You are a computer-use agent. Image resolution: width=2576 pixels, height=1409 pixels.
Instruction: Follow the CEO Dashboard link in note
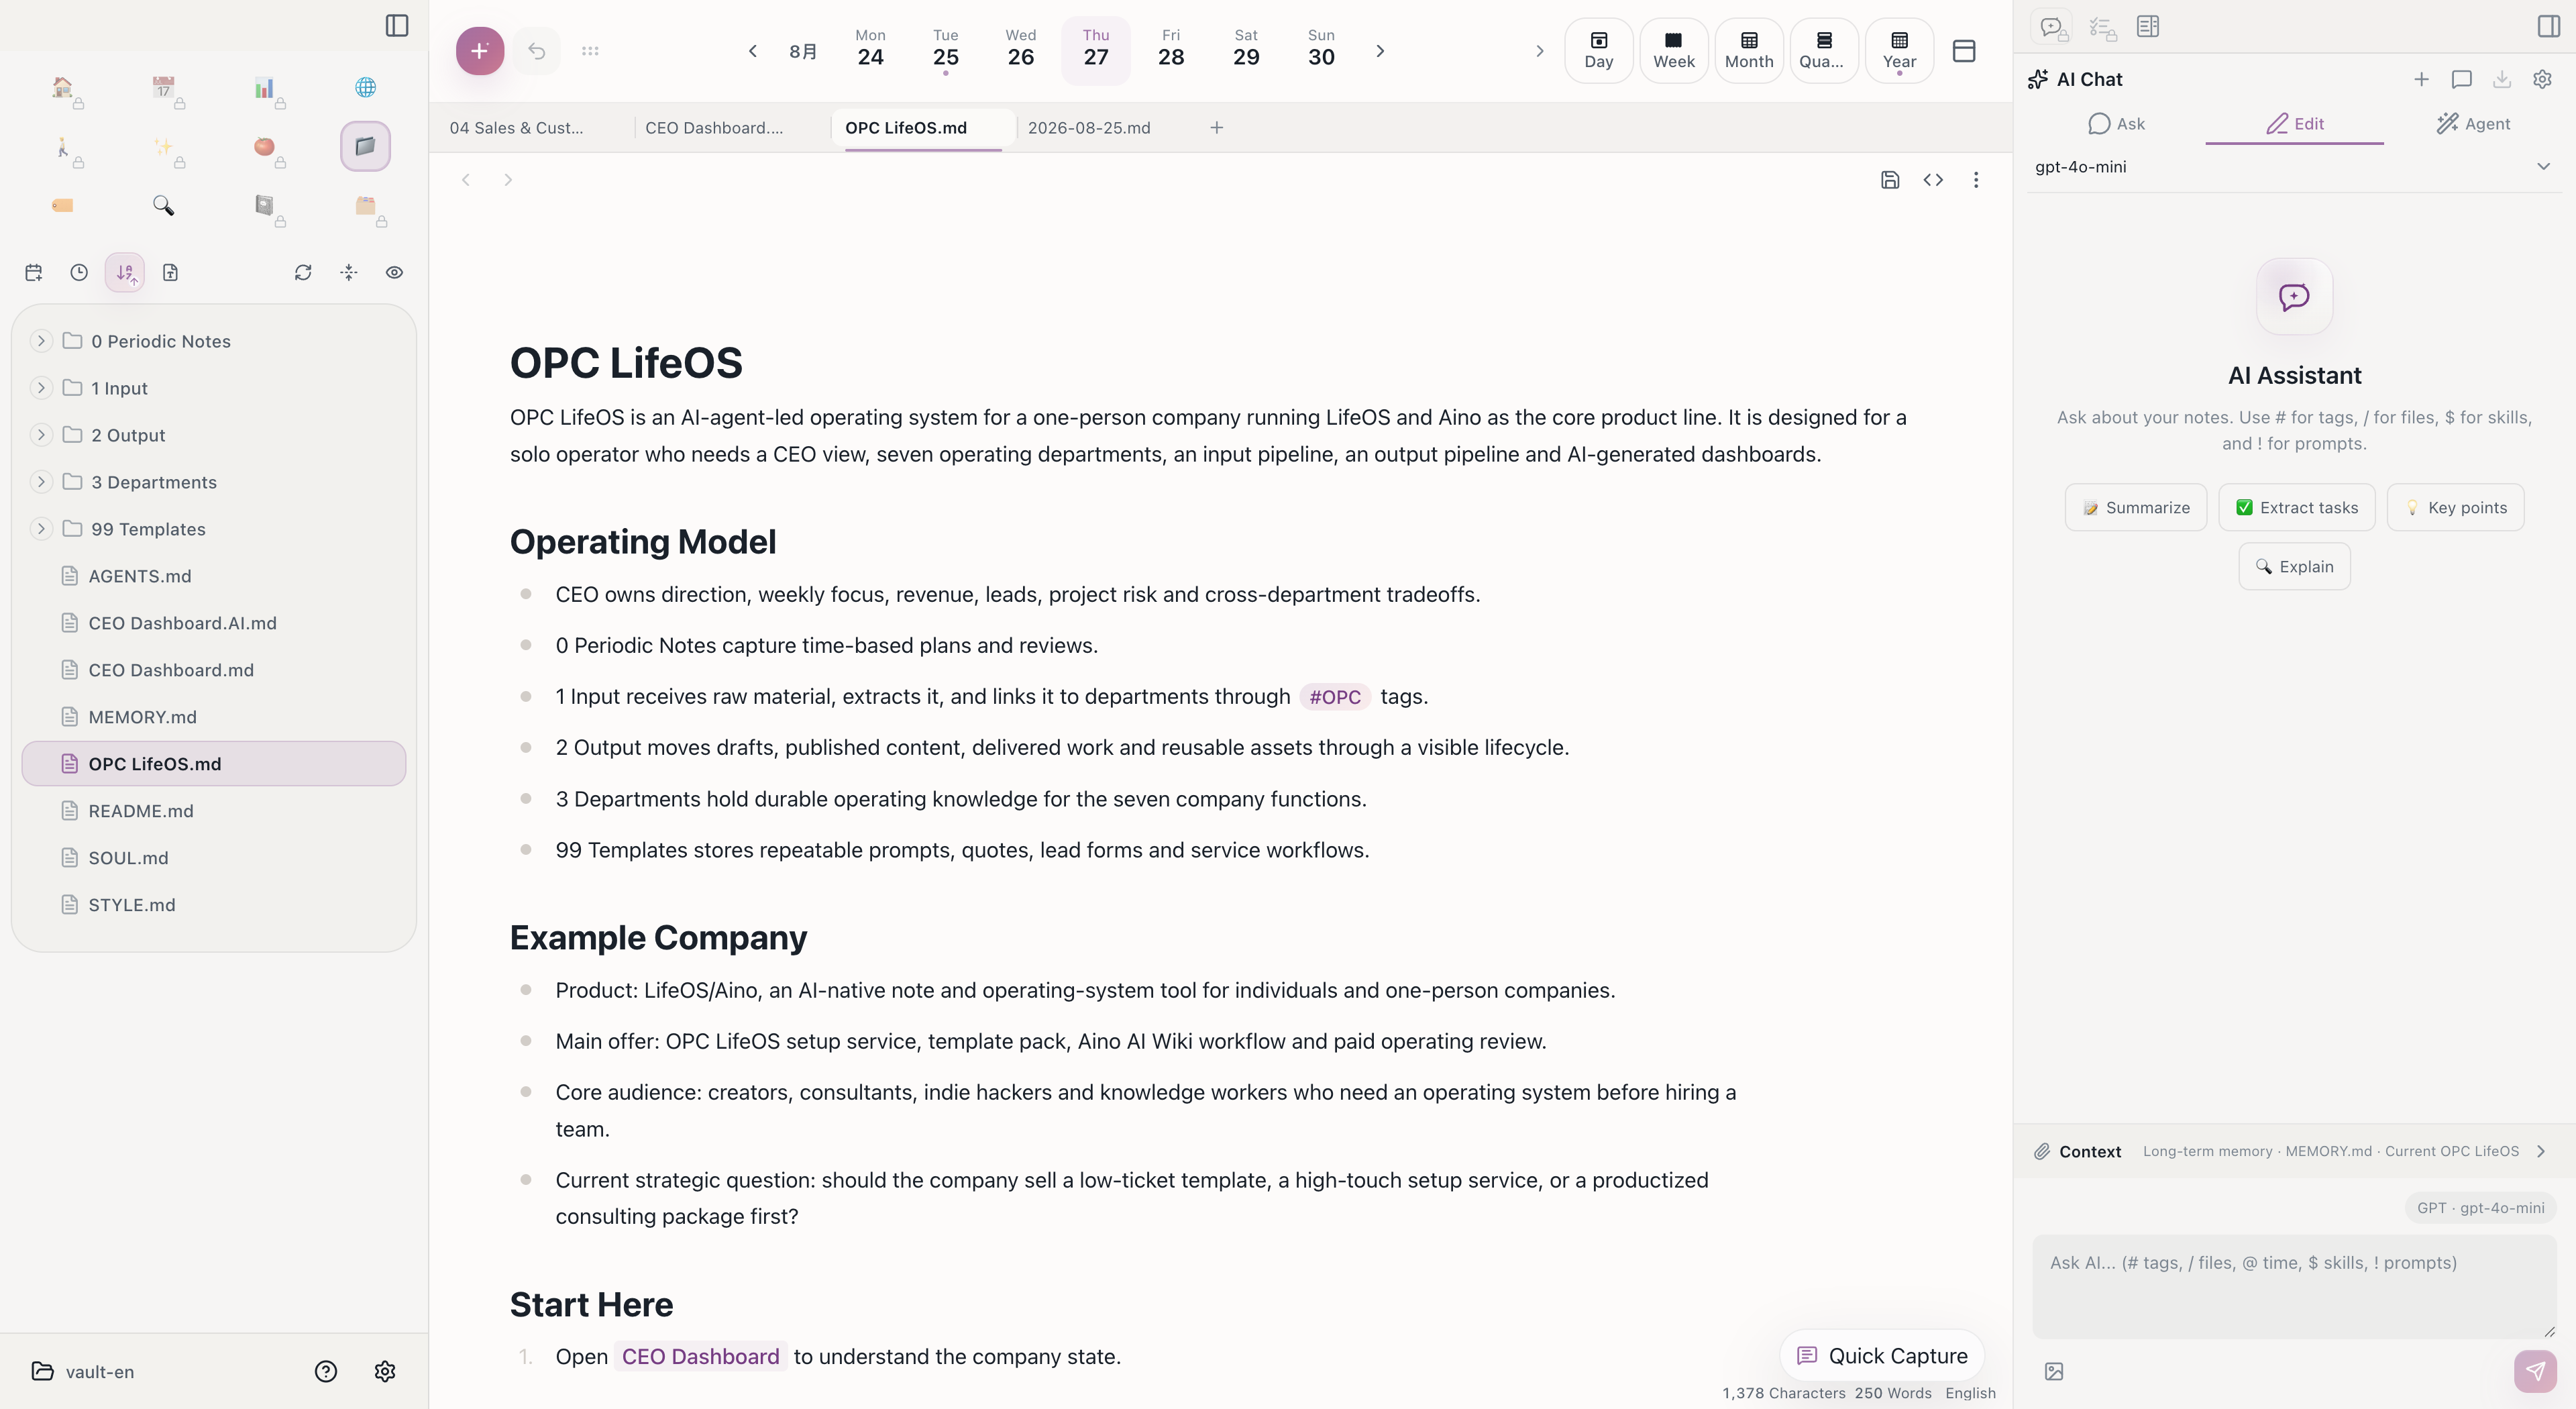[700, 1356]
